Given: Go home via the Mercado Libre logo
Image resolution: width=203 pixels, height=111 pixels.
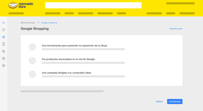Looking at the screenshot, I should [21, 5].
